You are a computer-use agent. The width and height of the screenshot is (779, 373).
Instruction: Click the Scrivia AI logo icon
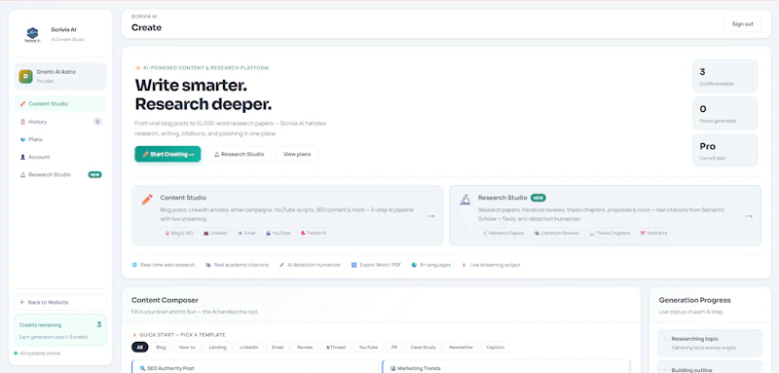tap(32, 35)
